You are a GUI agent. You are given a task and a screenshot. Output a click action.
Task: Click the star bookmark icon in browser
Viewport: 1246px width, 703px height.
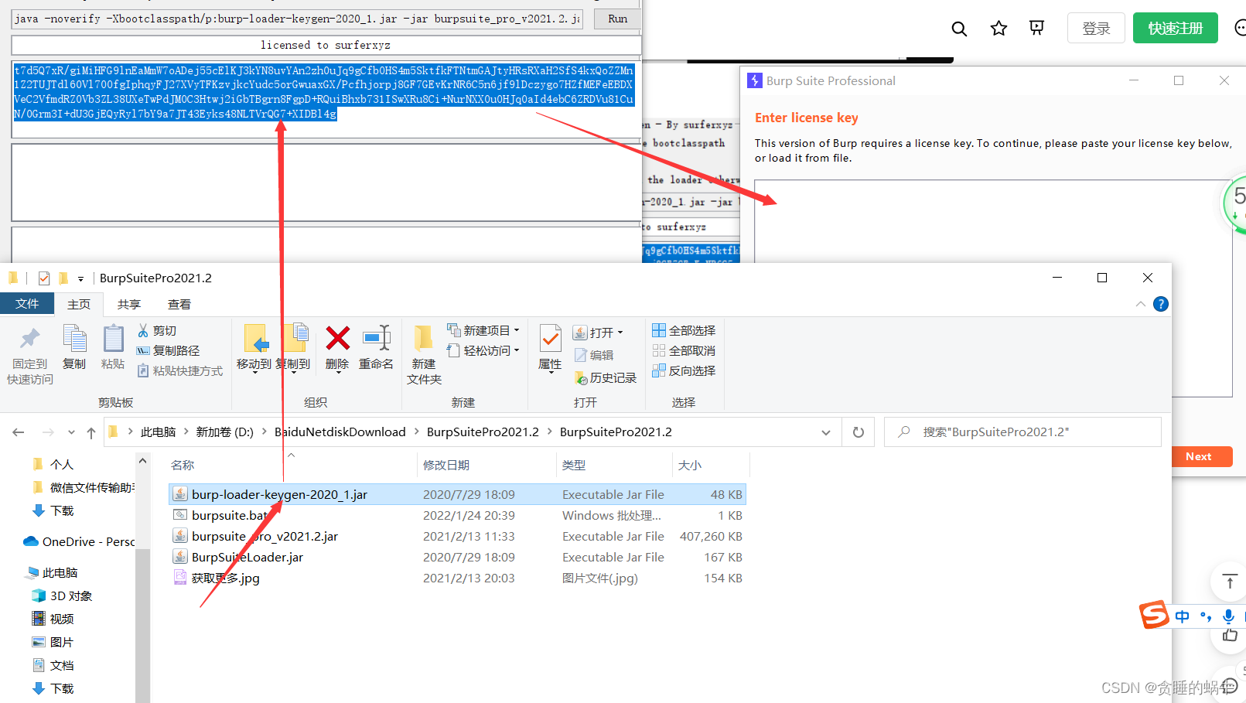coord(999,29)
